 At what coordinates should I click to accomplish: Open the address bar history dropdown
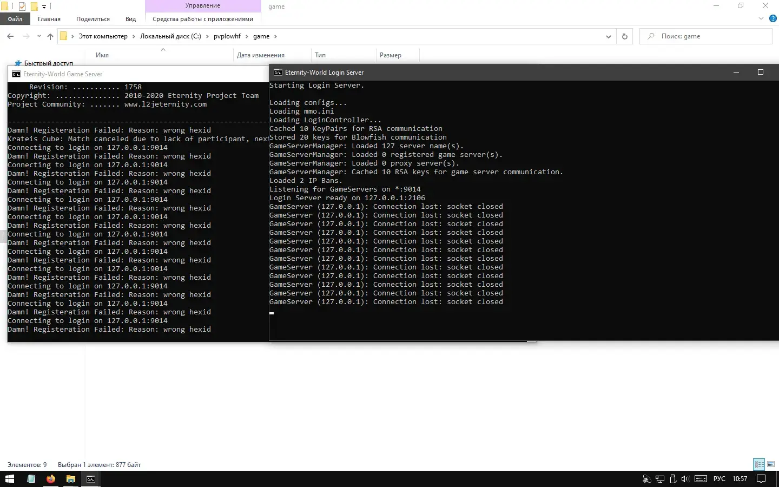609,36
